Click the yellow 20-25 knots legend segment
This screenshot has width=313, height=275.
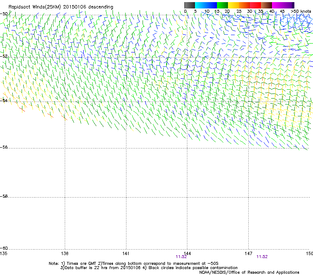coord(233,5)
